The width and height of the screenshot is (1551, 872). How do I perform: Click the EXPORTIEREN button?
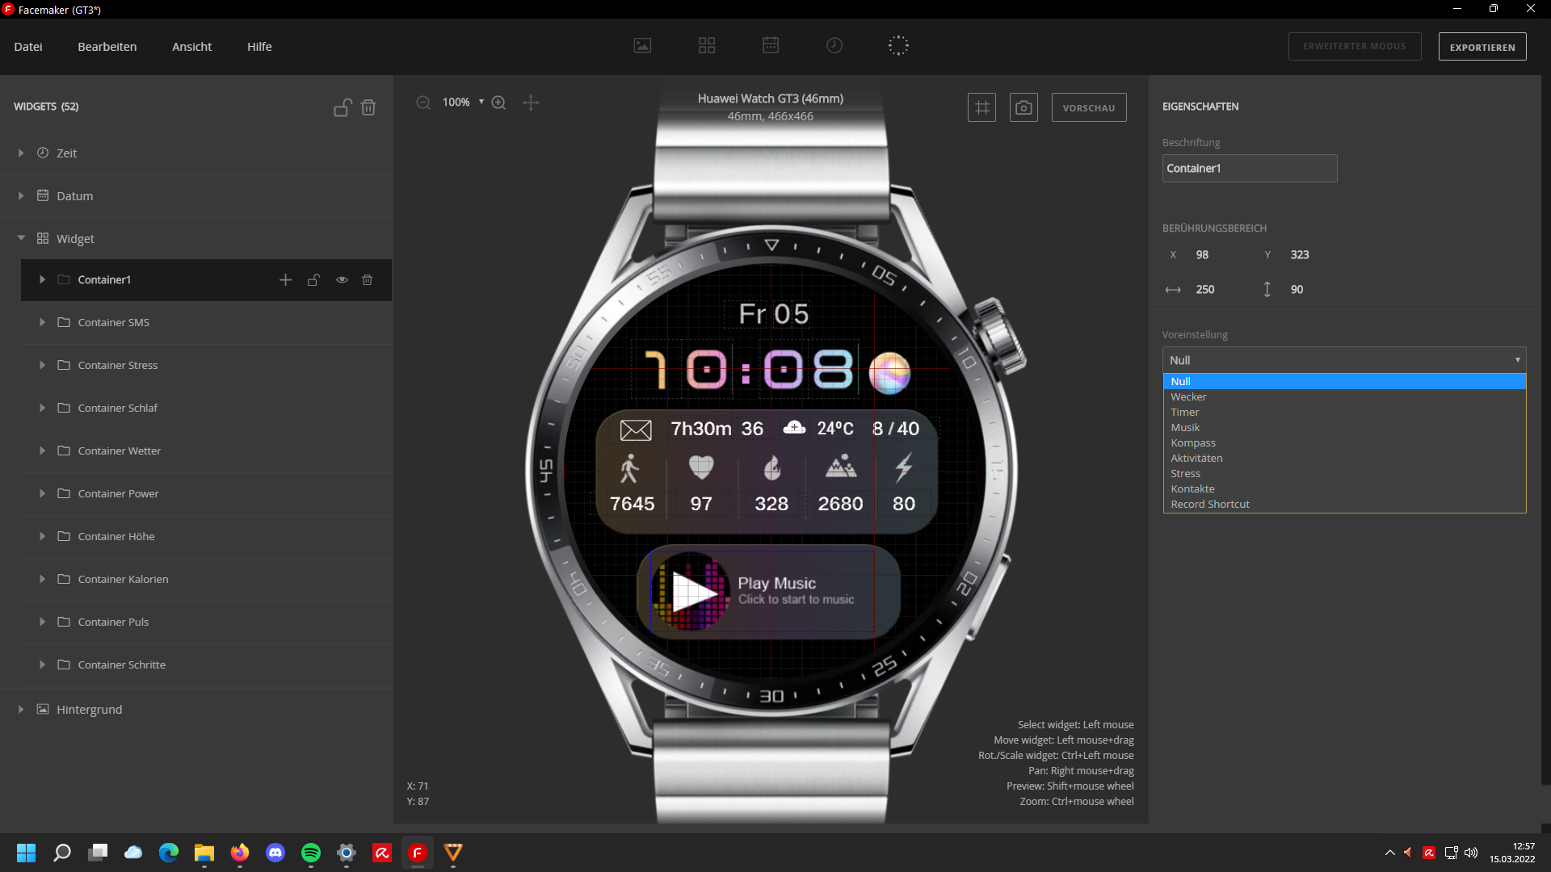tap(1482, 47)
